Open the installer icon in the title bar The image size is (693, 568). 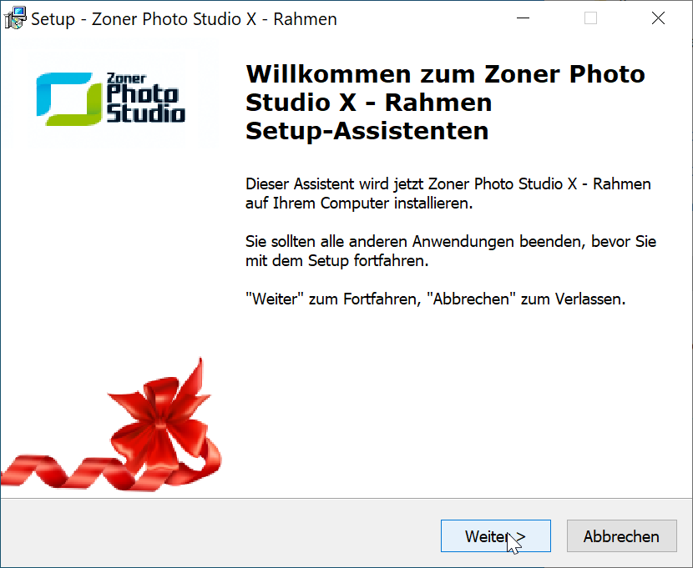[x=15, y=18]
